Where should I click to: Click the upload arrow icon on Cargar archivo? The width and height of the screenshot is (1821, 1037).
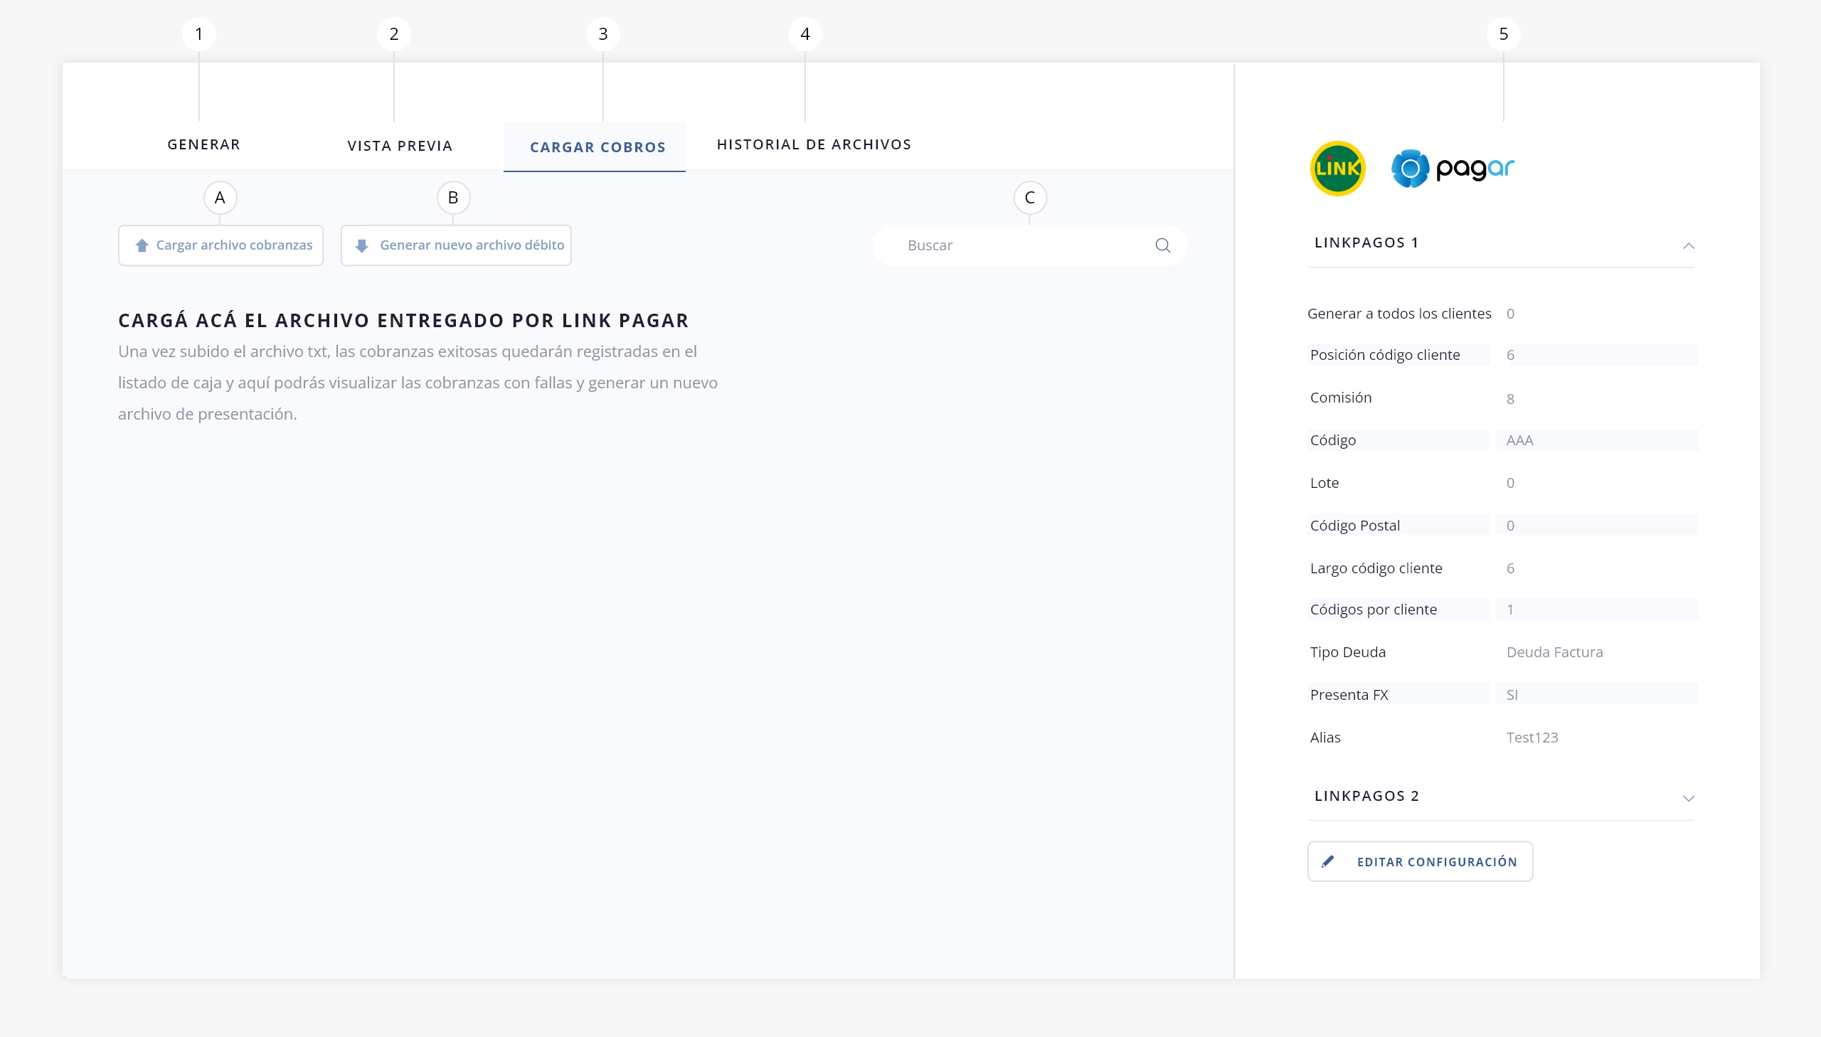point(142,245)
